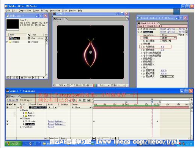Open the 8 bpc color depth setting

point(28,77)
